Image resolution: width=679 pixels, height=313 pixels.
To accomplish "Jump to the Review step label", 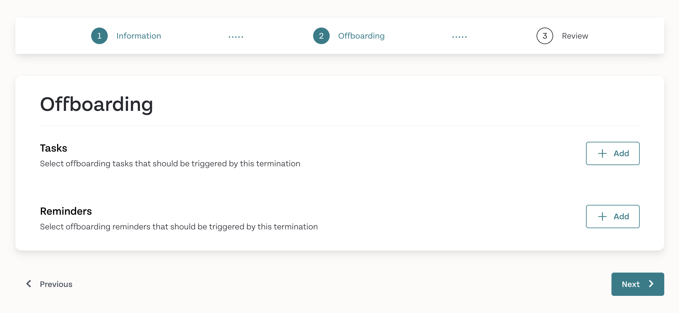I will [x=575, y=36].
